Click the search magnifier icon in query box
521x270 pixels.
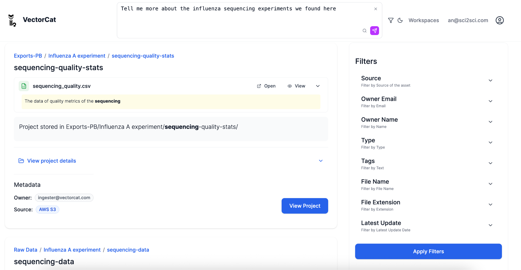coord(365,31)
